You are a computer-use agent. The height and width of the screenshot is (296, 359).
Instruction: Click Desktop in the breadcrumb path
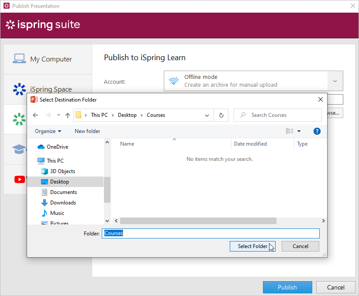[127, 115]
